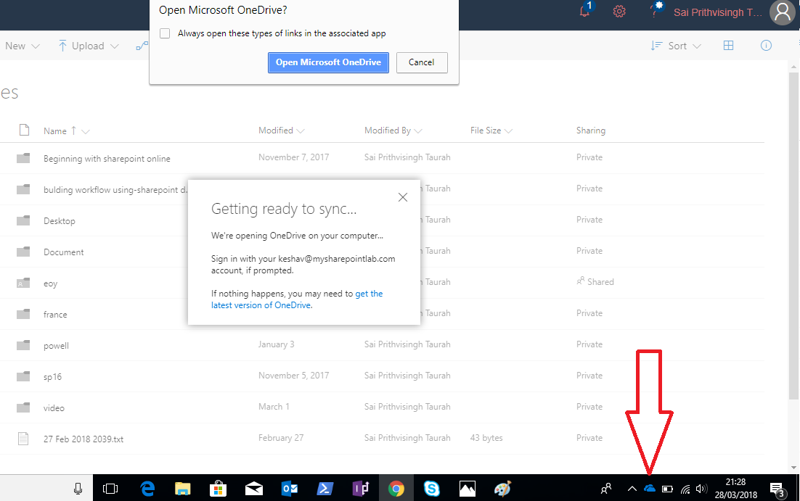This screenshot has width=800, height=501.
Task: Click the 43 bytes file size cell
Action: click(486, 438)
